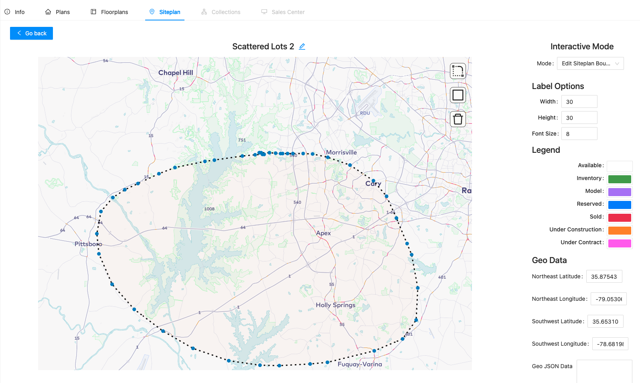This screenshot has height=383, width=640.
Task: Click the Morrisville map label
Action: point(341,152)
